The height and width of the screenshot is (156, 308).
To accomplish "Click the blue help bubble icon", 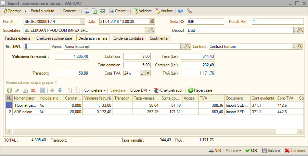I will tap(180, 11).
